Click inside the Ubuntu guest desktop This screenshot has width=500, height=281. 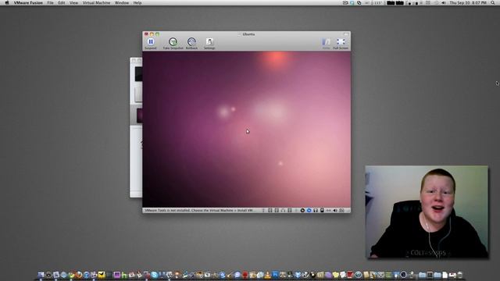pos(246,130)
